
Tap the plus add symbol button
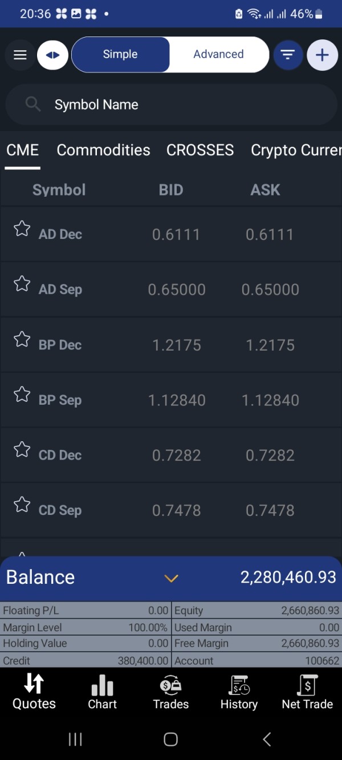click(x=322, y=55)
